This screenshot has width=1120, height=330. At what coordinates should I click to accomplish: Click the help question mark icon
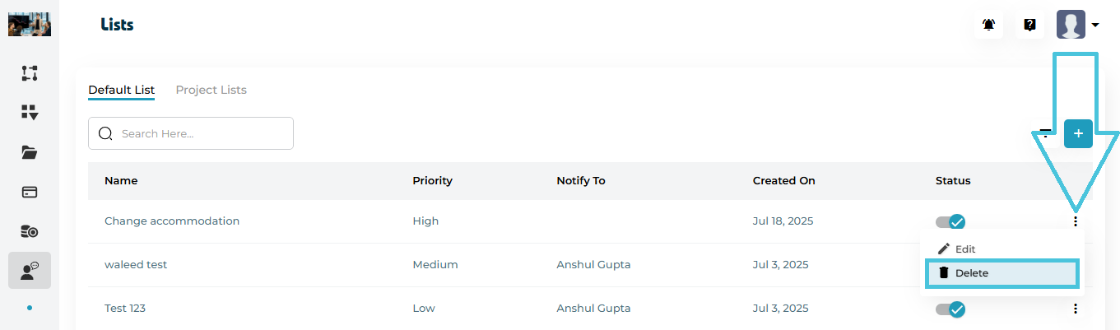point(1029,25)
